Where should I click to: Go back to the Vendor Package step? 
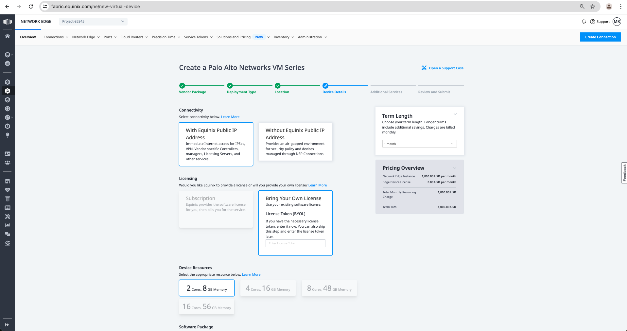(192, 92)
